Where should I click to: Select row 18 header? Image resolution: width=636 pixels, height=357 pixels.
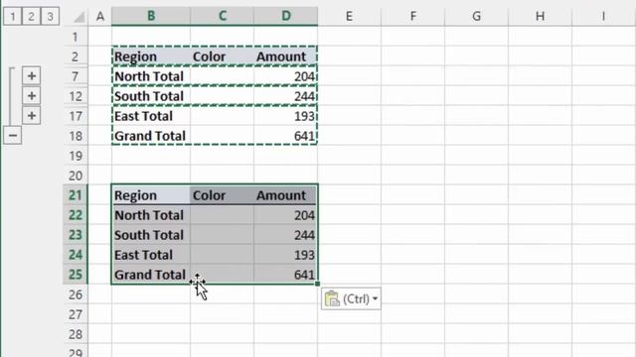(x=76, y=136)
